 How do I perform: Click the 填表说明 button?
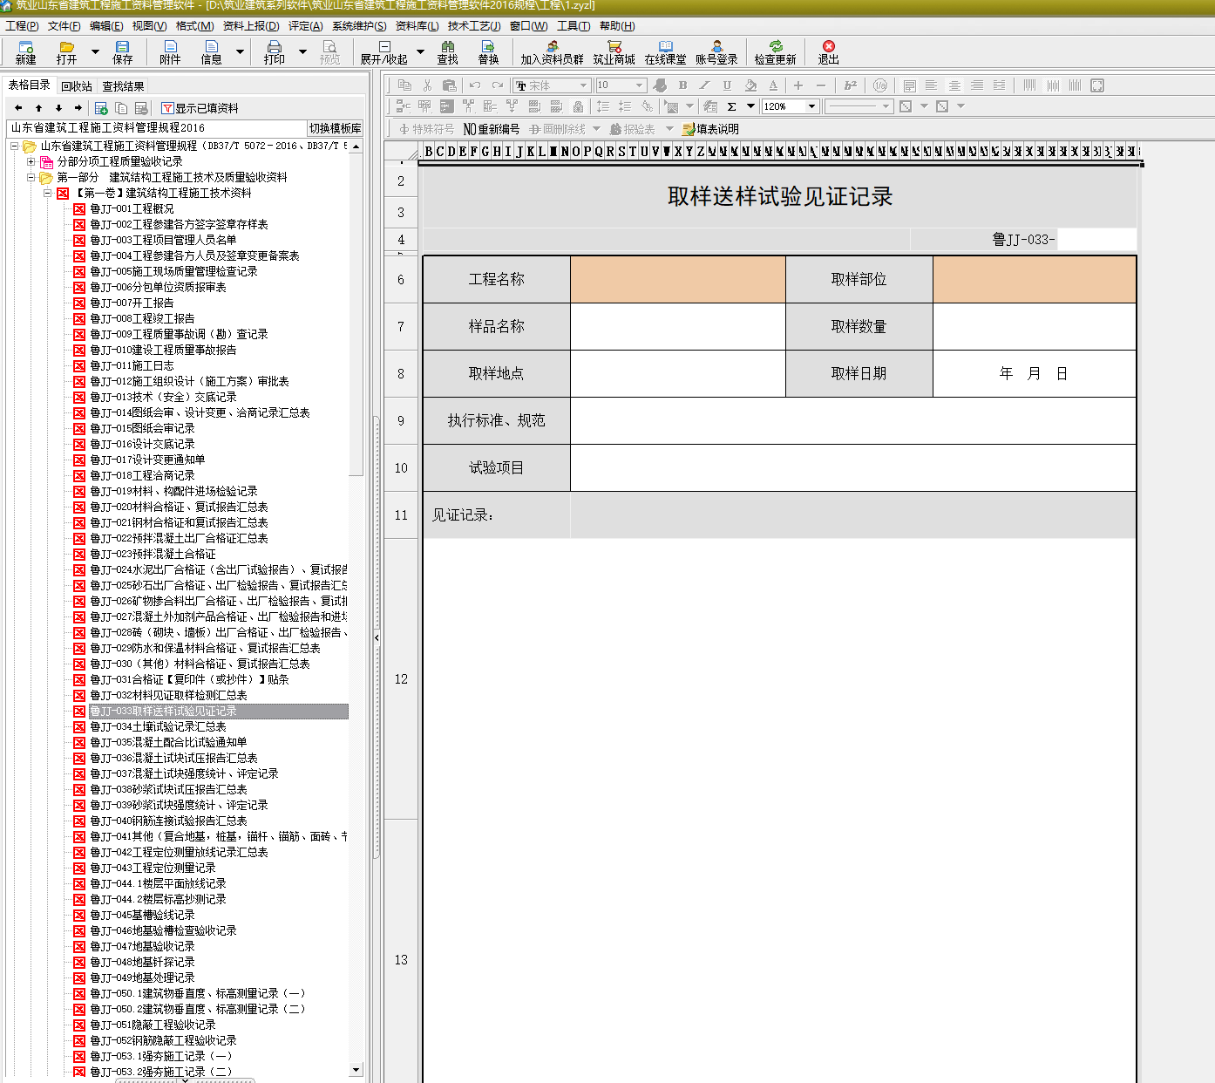[710, 129]
